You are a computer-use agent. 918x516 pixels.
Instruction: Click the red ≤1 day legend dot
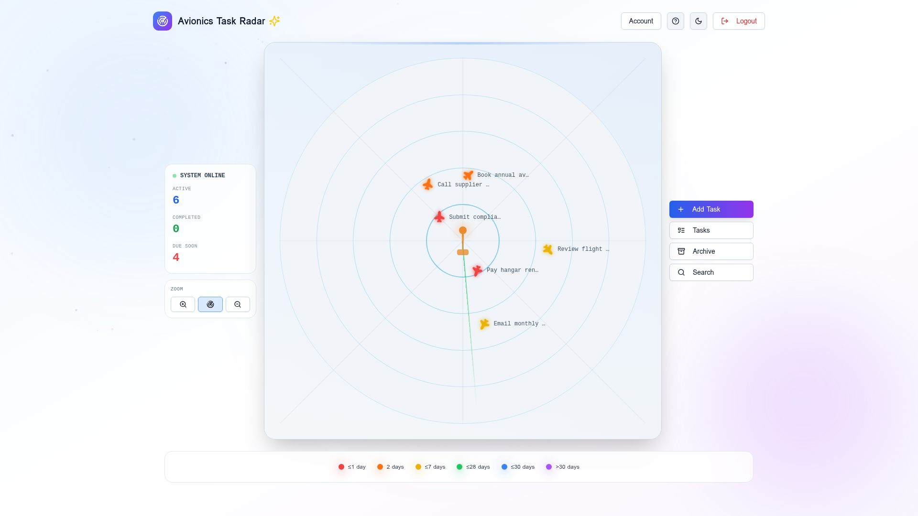click(x=341, y=467)
